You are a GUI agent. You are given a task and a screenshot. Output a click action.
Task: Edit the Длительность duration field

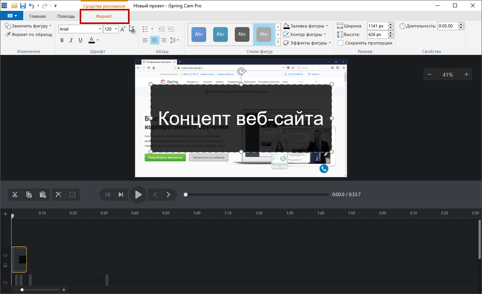coord(447,26)
